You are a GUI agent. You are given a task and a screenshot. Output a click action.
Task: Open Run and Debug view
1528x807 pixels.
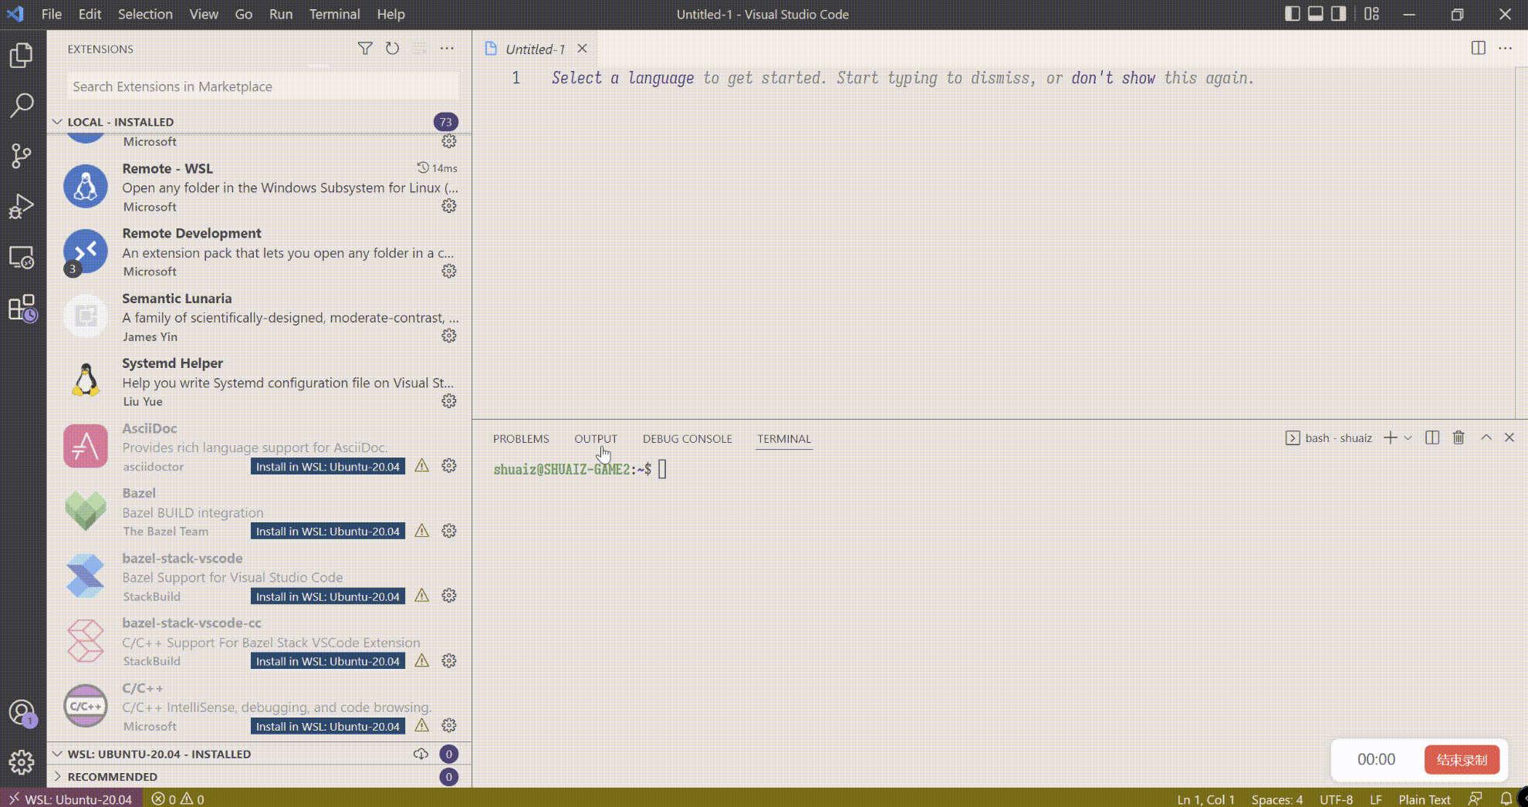click(22, 207)
